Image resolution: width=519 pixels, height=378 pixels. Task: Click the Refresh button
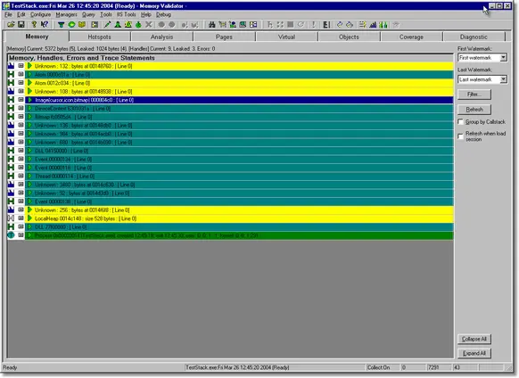pos(474,110)
